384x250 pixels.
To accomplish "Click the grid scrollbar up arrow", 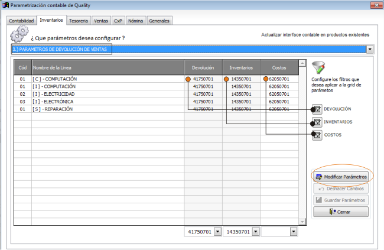I will pyautogui.click(x=302, y=63).
